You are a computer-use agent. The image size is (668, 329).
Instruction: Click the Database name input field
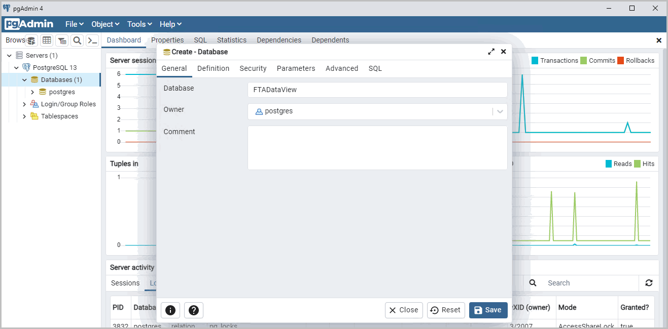tap(377, 90)
